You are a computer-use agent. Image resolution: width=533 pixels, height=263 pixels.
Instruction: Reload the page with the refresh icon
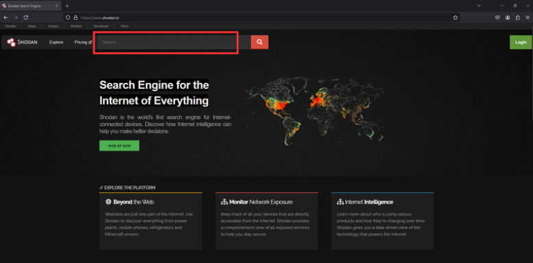[26, 18]
